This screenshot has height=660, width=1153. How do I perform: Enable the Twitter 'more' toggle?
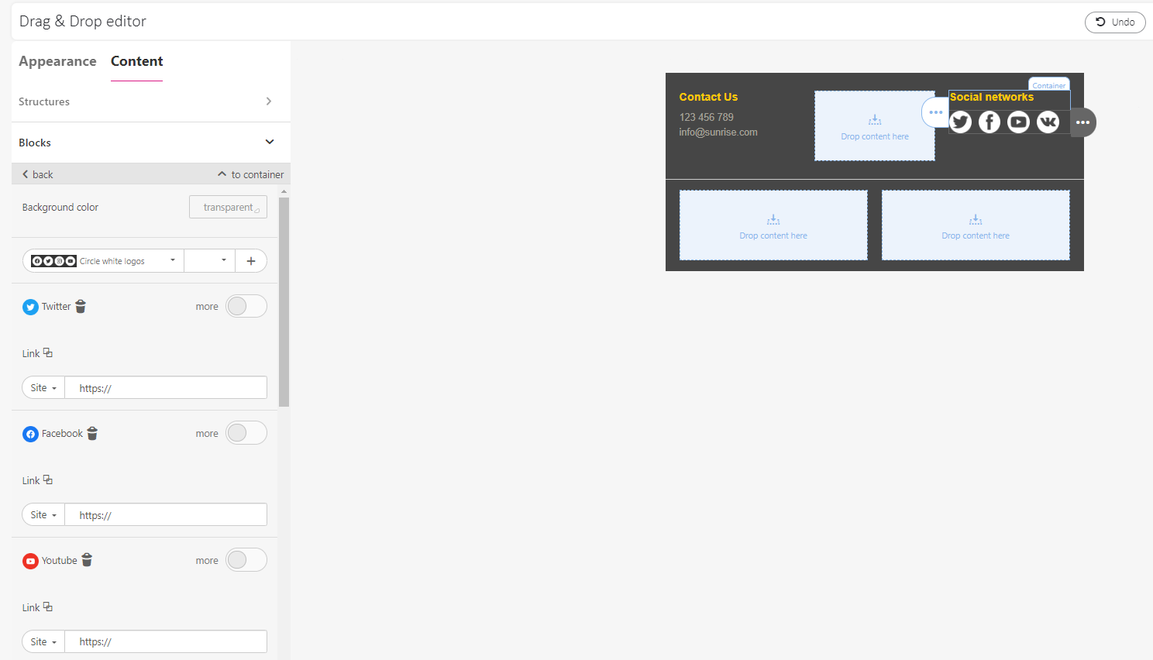pos(246,307)
